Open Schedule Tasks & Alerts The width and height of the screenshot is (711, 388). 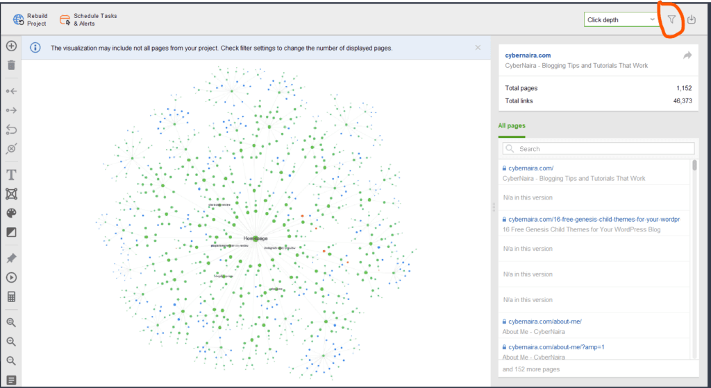point(88,19)
